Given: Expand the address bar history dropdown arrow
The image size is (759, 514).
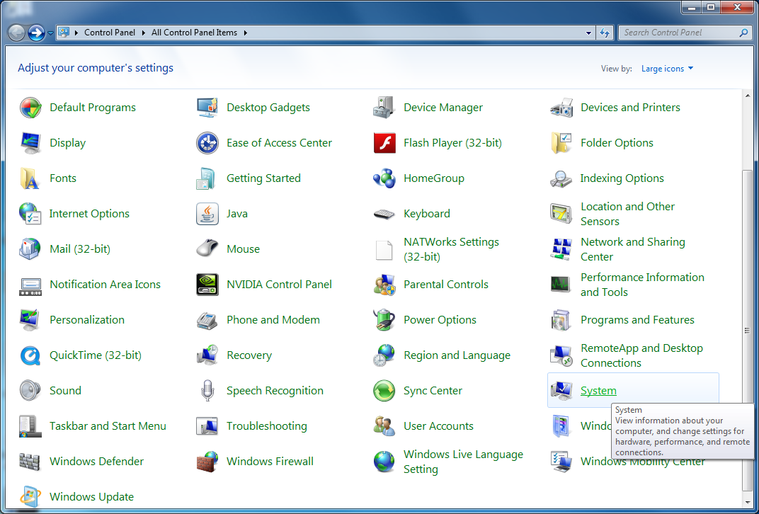Looking at the screenshot, I should click(588, 33).
